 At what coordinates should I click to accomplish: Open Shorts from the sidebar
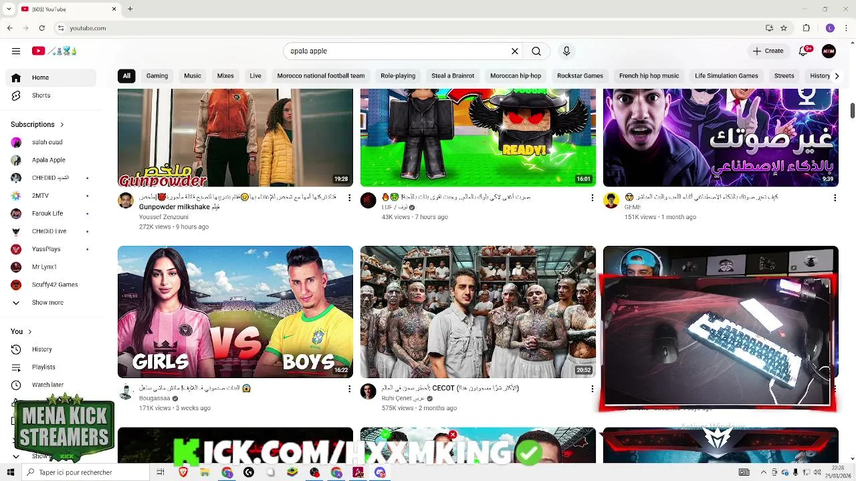51,96
